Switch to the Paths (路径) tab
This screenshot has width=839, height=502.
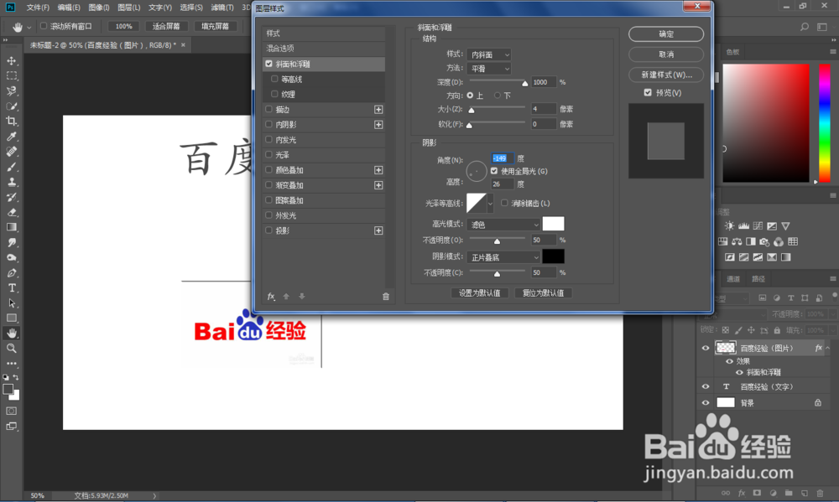click(758, 278)
